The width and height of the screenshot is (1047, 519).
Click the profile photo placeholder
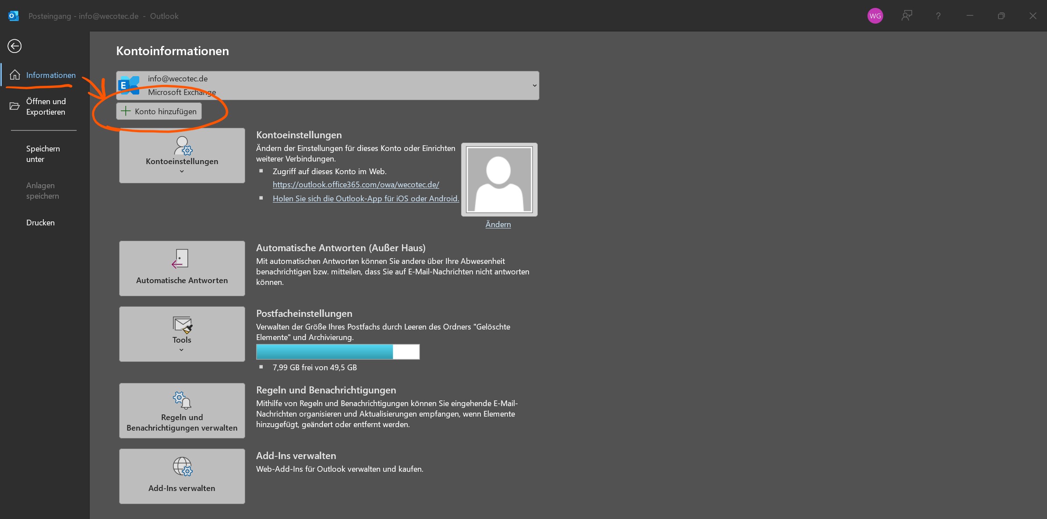tap(499, 179)
